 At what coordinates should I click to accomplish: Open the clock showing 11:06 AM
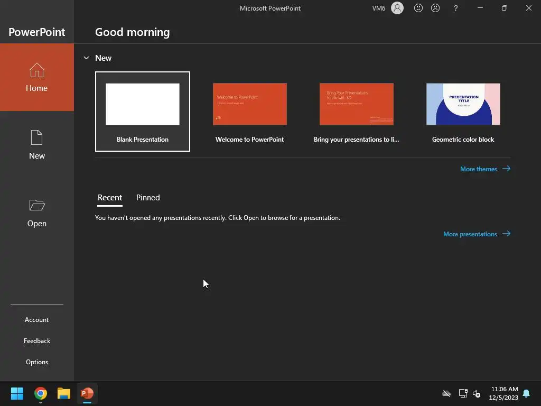click(503, 393)
